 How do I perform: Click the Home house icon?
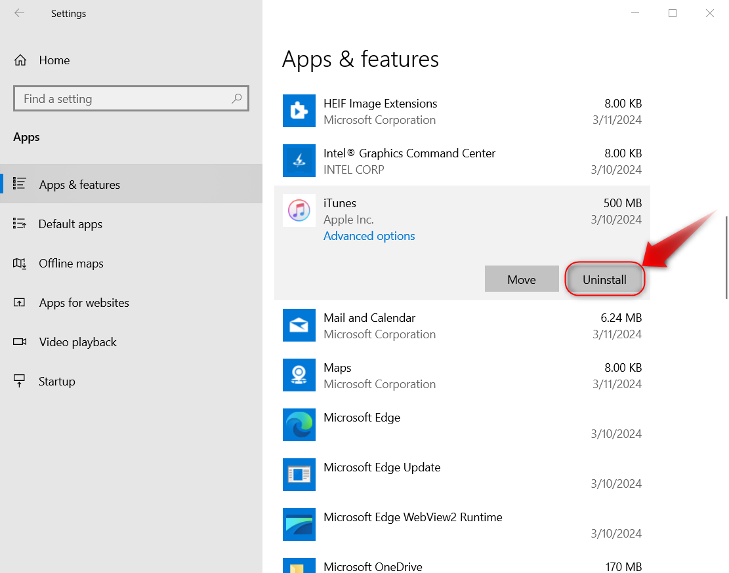[x=20, y=60]
